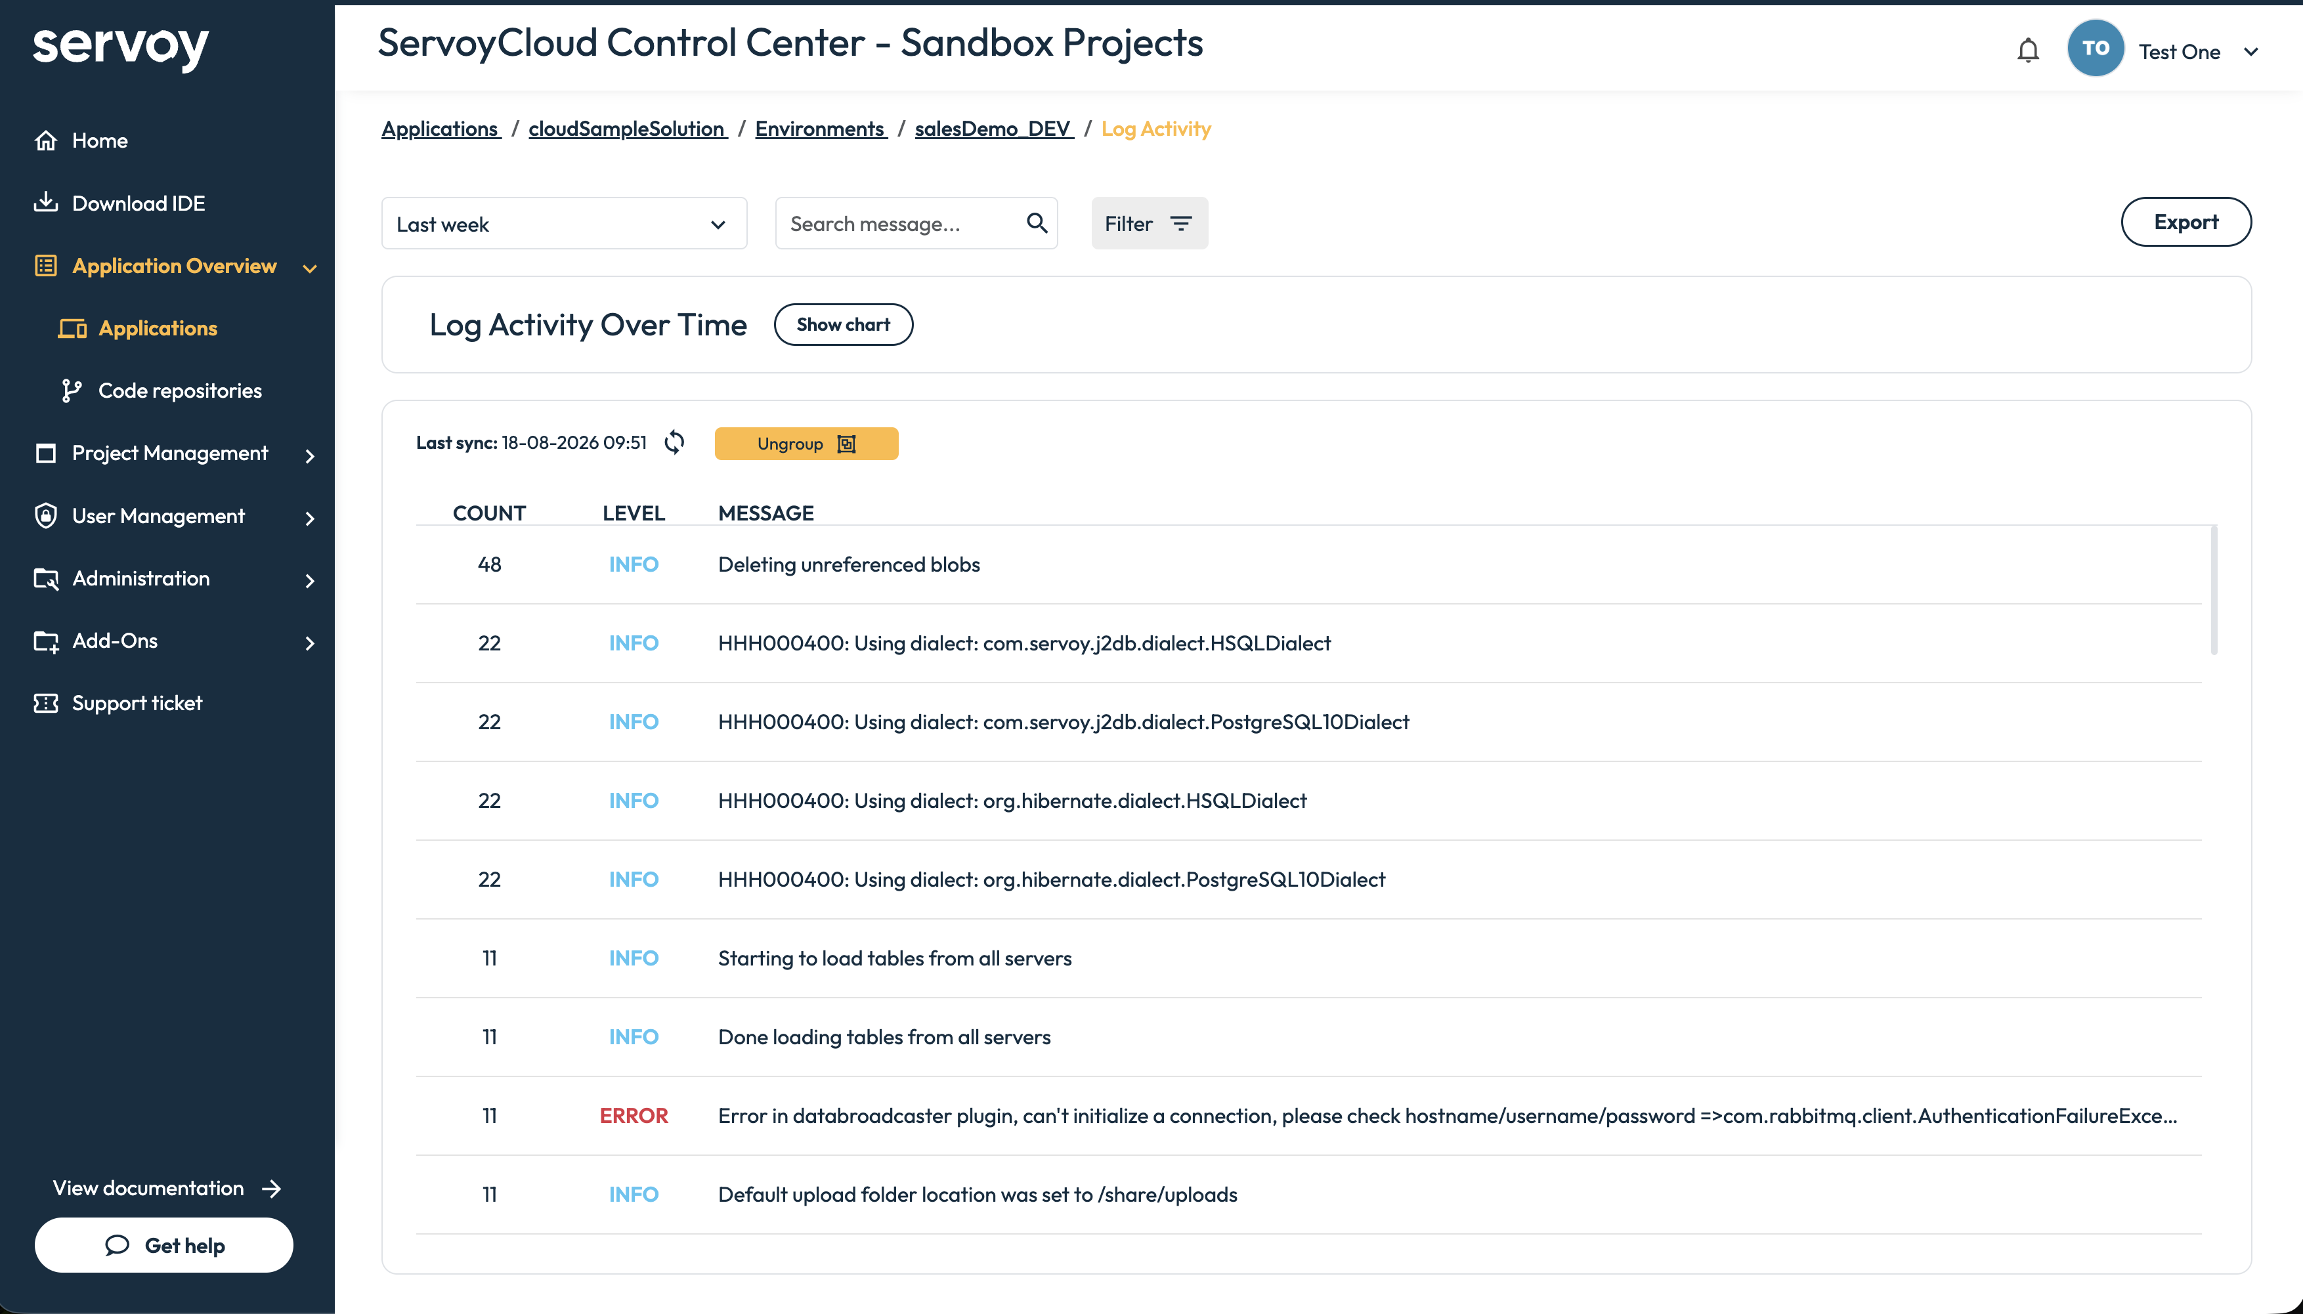Open Download IDE menu item
The image size is (2303, 1314).
click(138, 203)
